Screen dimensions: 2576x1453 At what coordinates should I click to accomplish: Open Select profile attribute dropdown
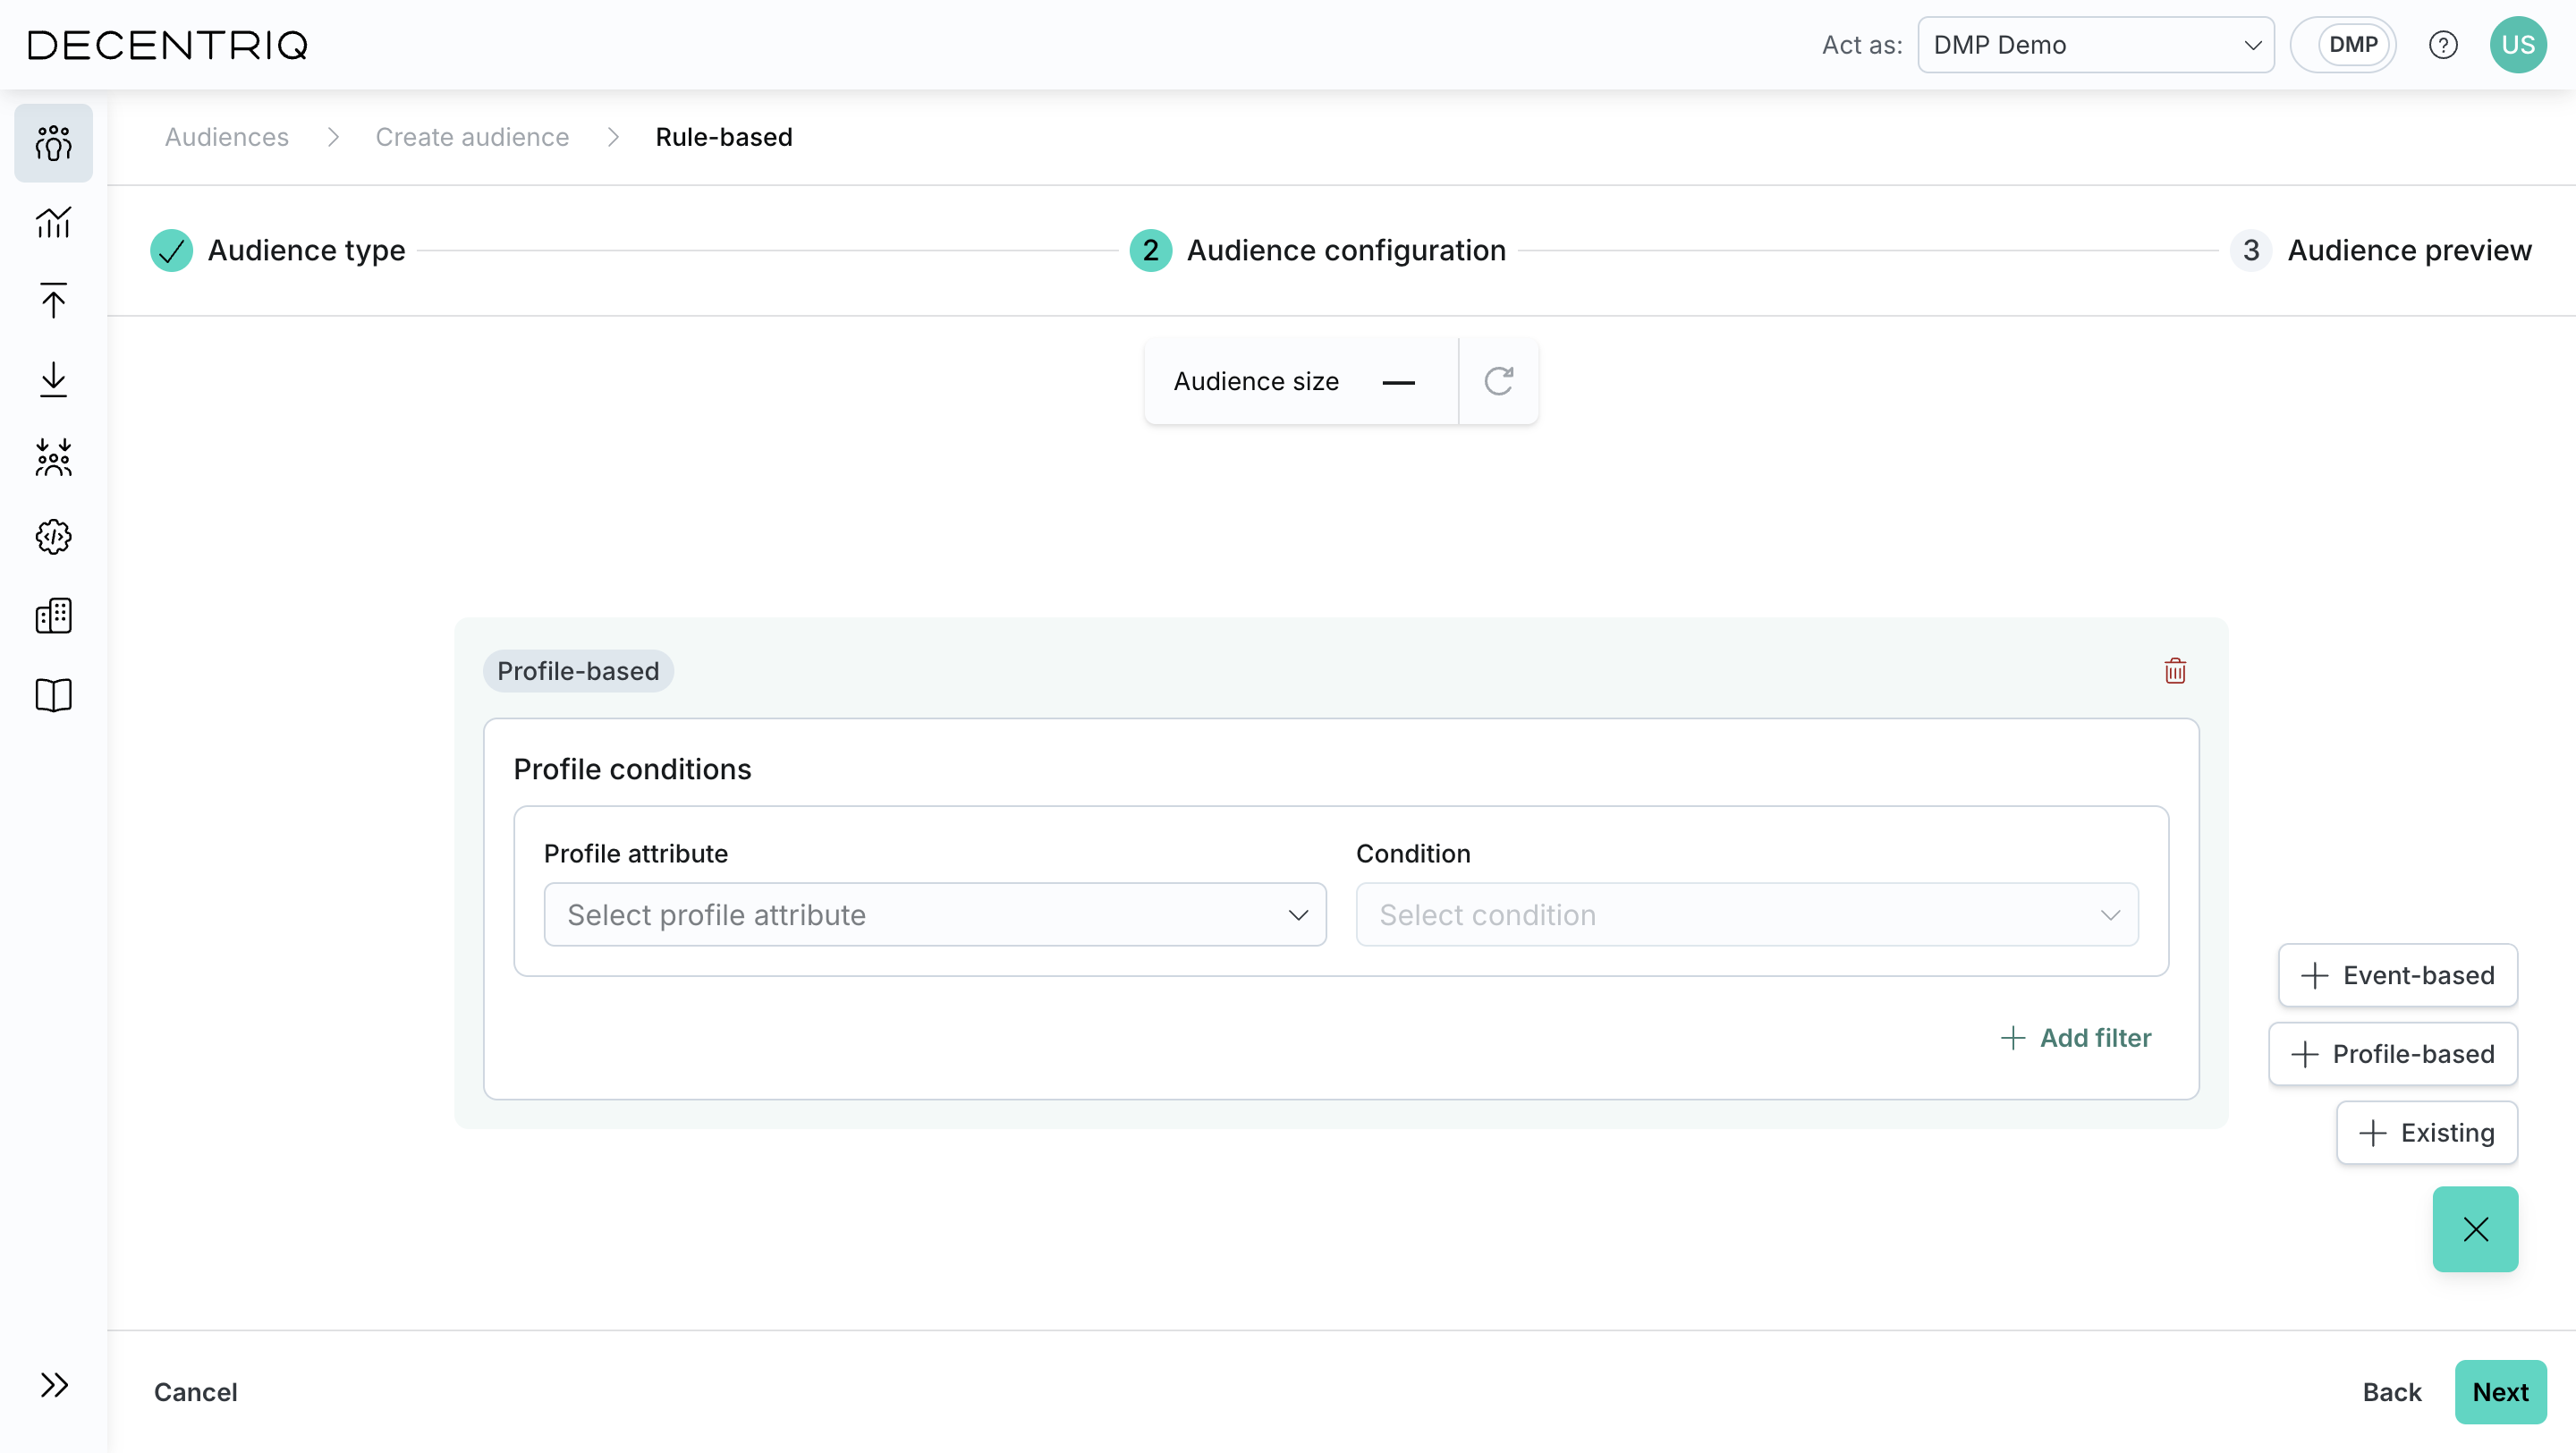935,914
